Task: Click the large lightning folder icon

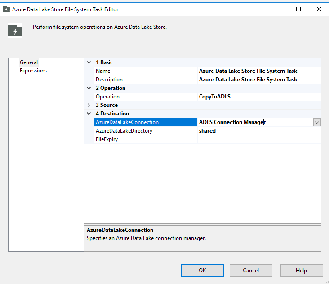Action: [15, 31]
